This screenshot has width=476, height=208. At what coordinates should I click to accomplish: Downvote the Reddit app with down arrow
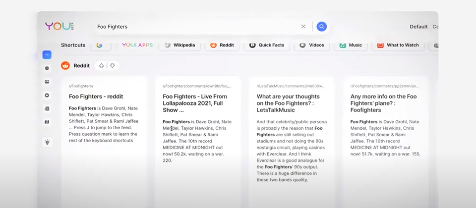pos(113,65)
